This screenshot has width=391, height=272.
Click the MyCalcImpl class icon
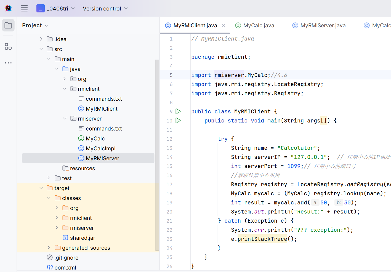click(81, 148)
